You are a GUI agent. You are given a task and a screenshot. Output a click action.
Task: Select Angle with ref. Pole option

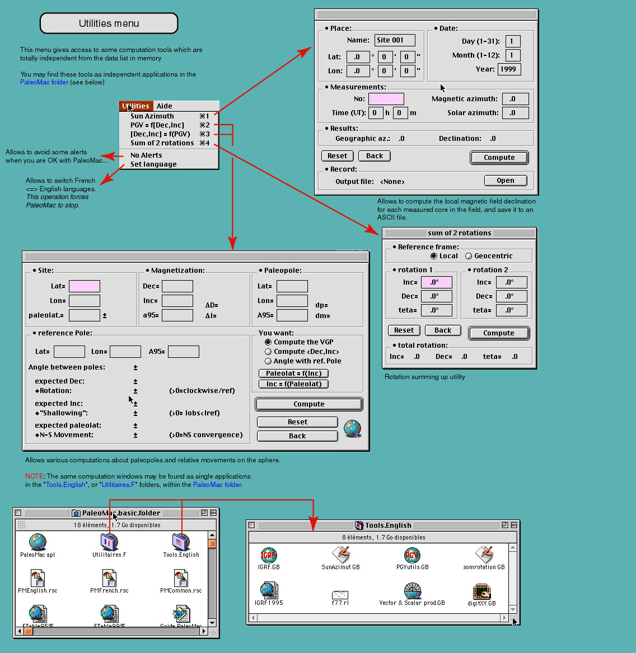pyautogui.click(x=268, y=361)
